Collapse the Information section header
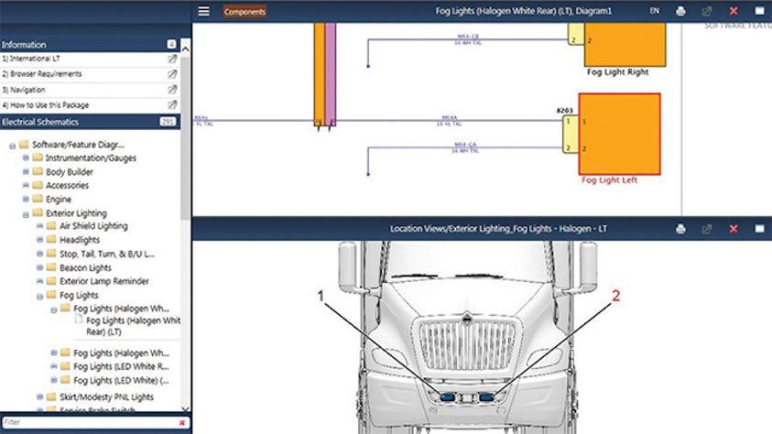This screenshot has width=772, height=434. [90, 44]
